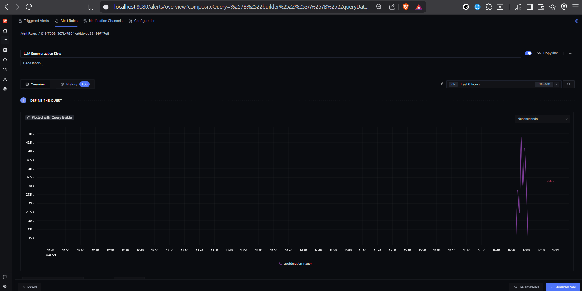582x291 pixels.
Task: Click the site info icon in address bar
Action: click(x=106, y=7)
